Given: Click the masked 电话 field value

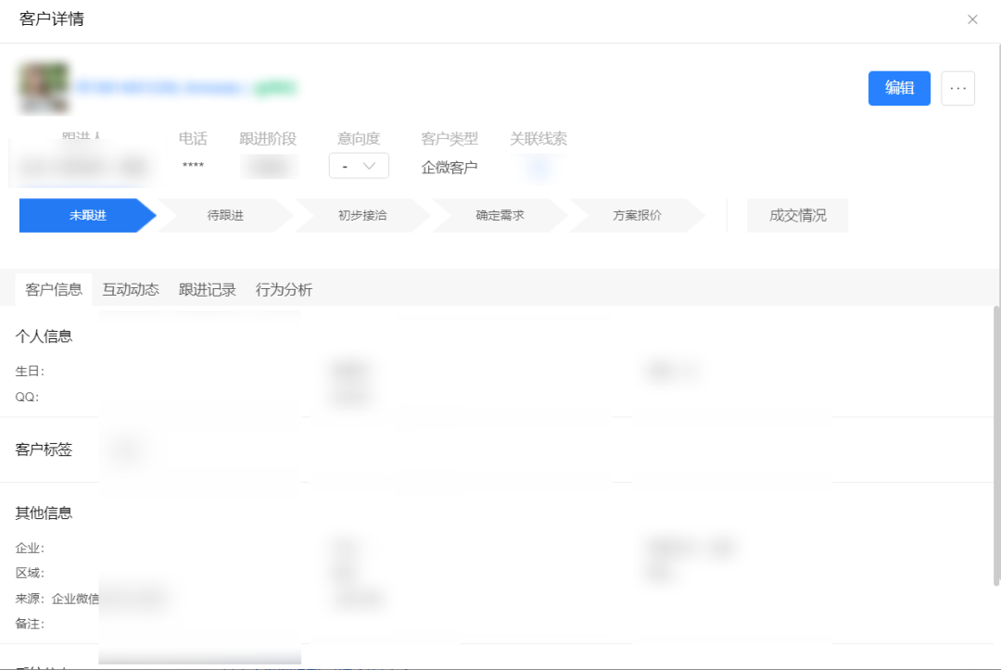Looking at the screenshot, I should click(x=192, y=166).
